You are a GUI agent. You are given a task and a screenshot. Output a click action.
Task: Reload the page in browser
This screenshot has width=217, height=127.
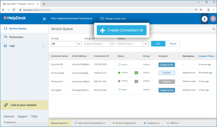click(15, 9)
